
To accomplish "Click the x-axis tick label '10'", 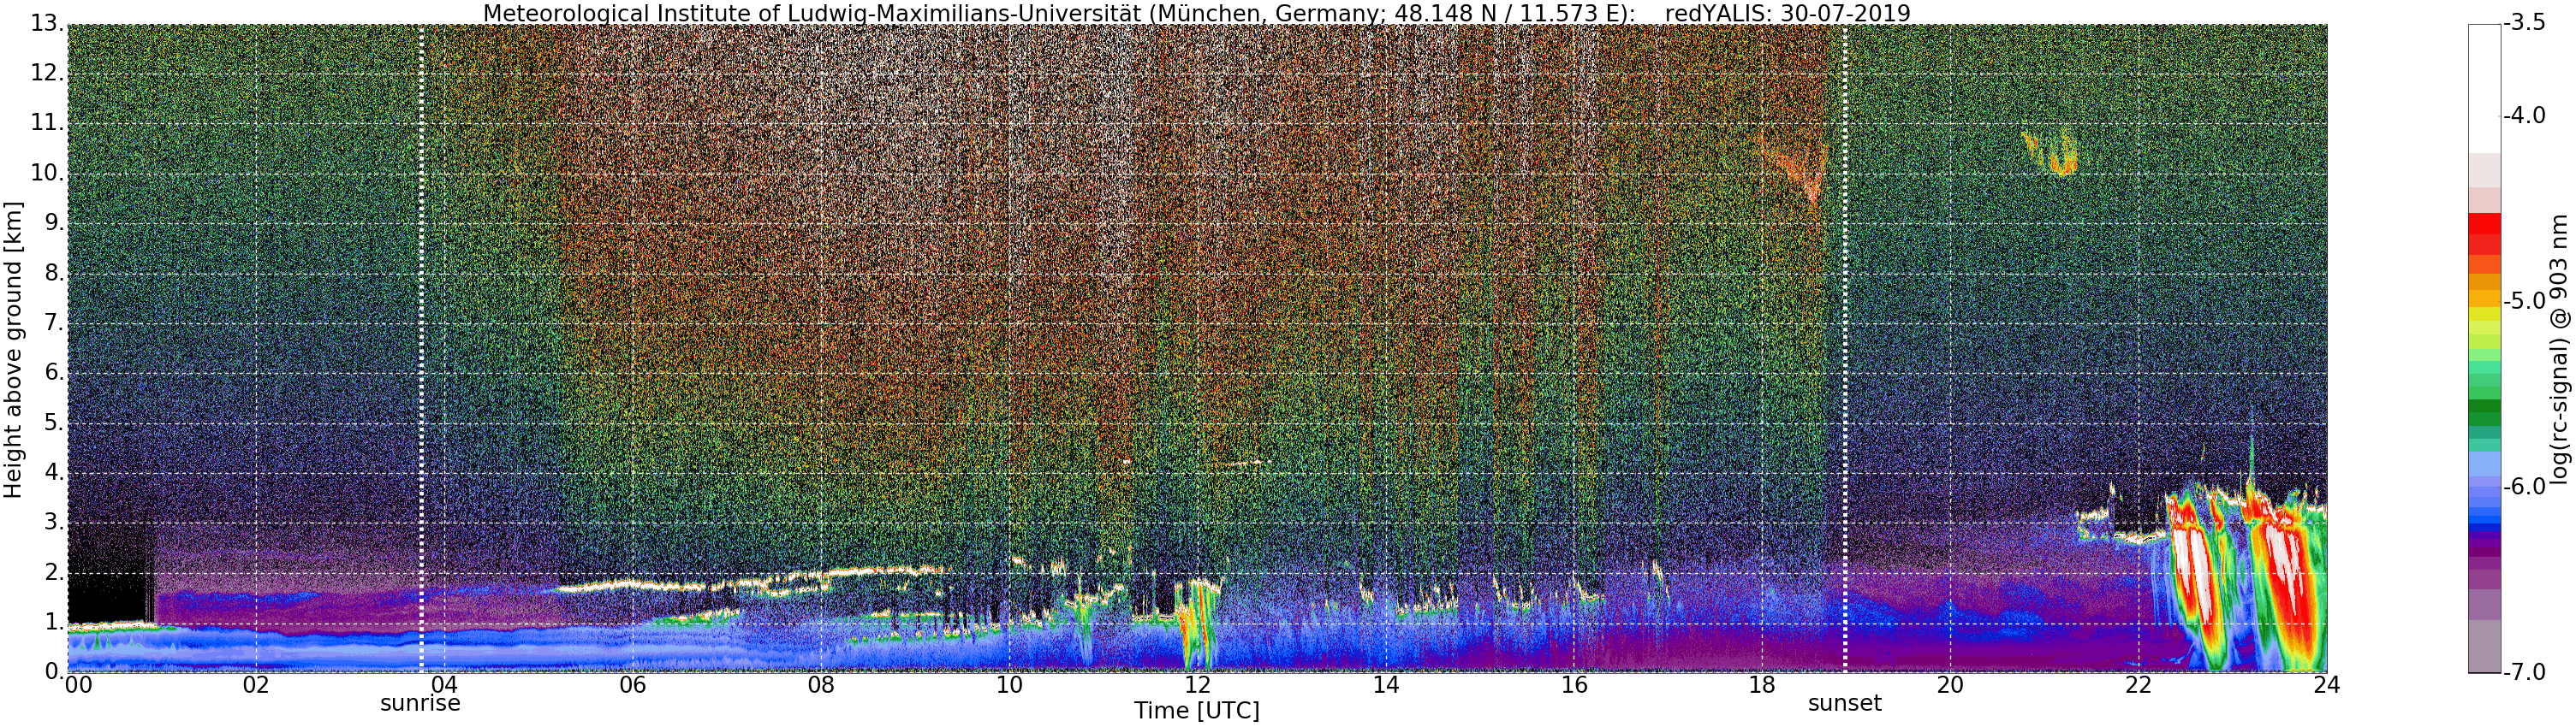I will click(x=1009, y=685).
